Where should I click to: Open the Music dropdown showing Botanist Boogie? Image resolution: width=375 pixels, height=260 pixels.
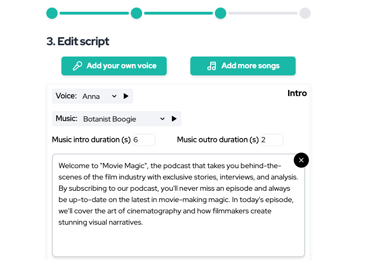(x=124, y=119)
